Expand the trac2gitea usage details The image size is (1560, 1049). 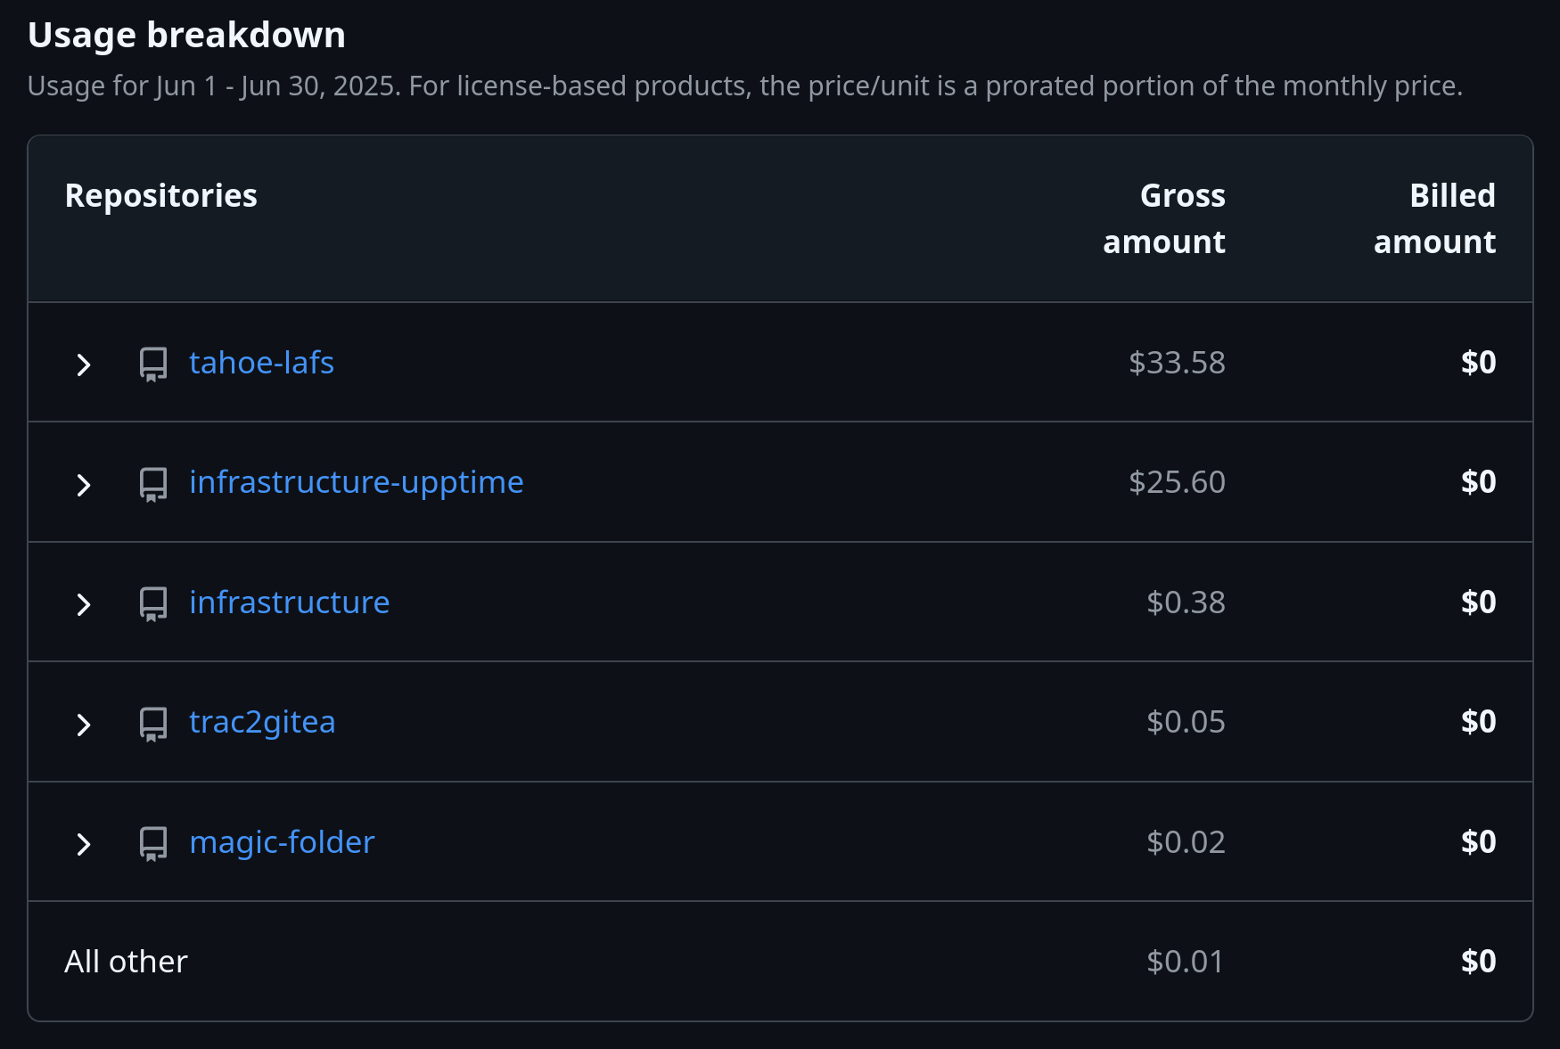(x=84, y=725)
